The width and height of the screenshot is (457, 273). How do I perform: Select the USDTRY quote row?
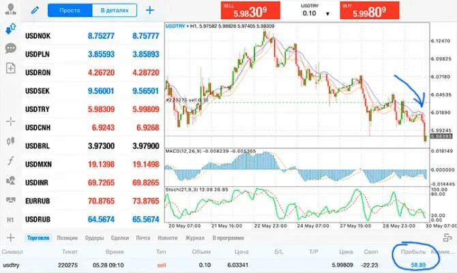point(92,109)
